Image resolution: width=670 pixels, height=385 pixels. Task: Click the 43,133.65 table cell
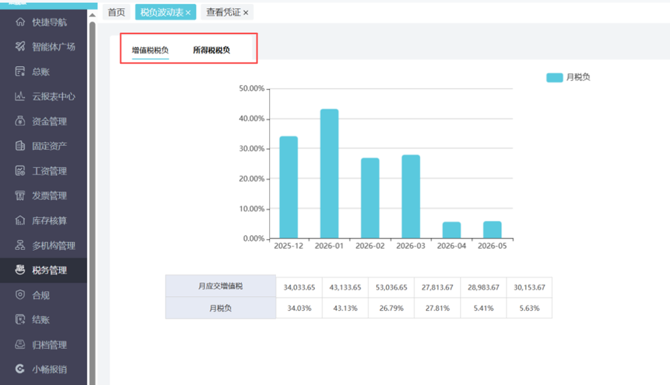coord(345,287)
